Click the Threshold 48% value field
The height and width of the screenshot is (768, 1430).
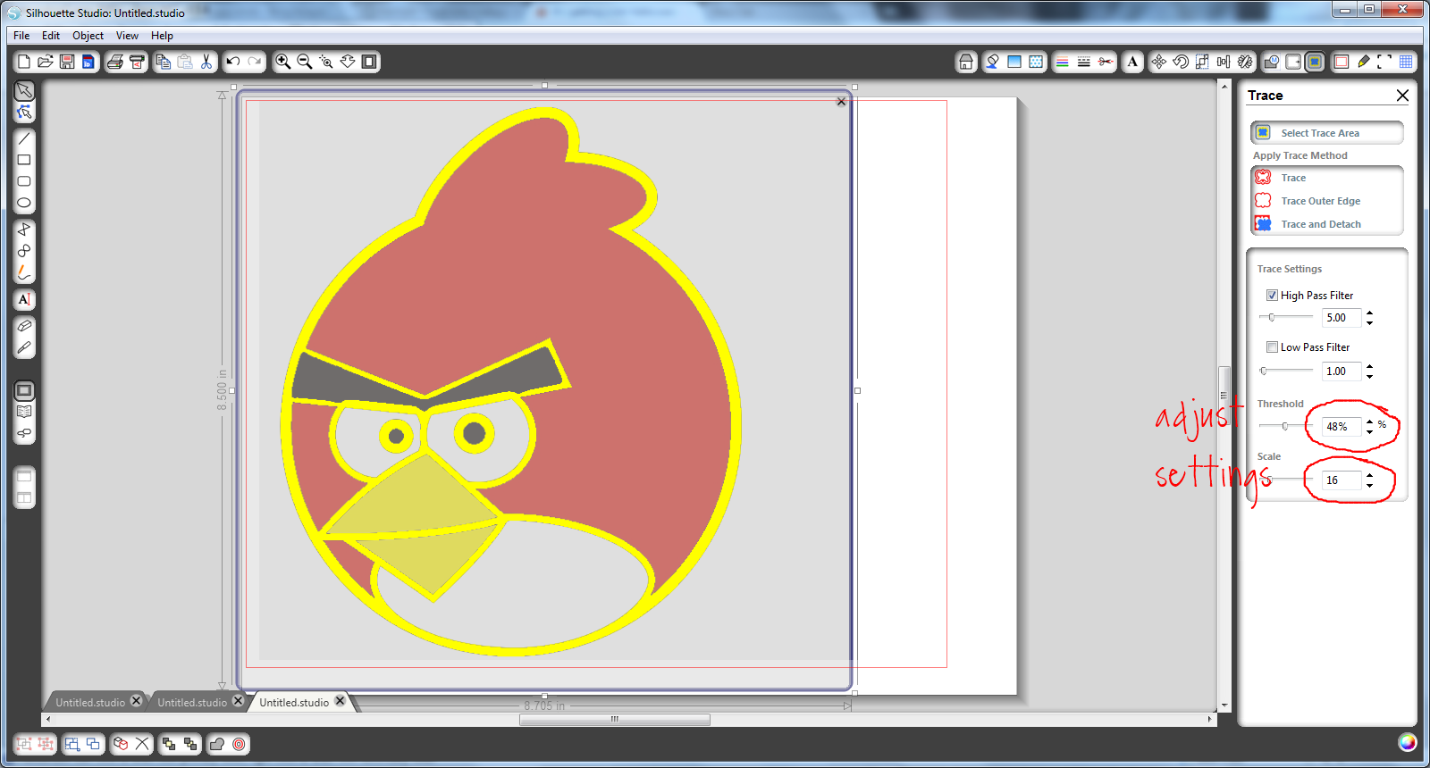click(x=1342, y=427)
